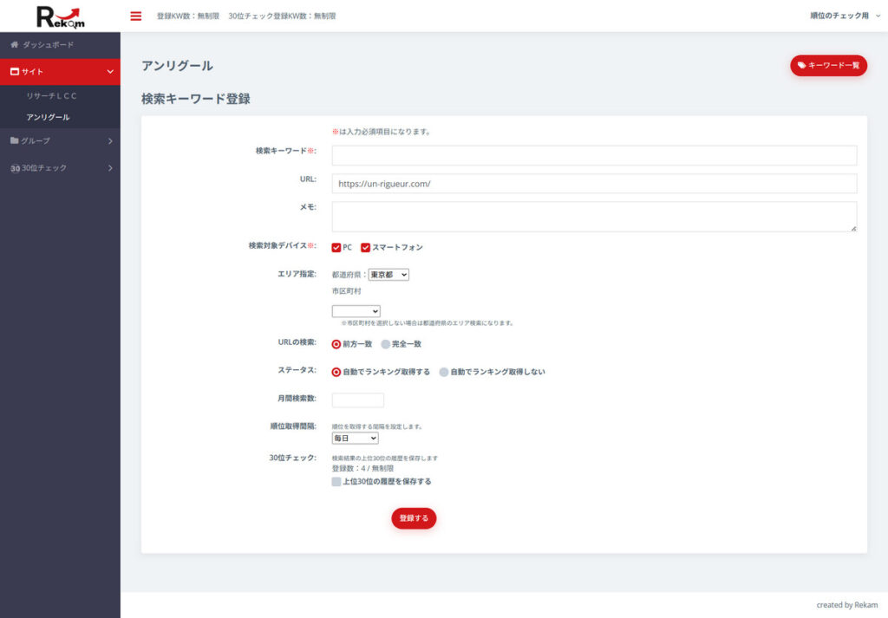Open the 順位取得間隔 dropdown set to 毎日
Viewport: 888px width, 618px height.
tap(355, 439)
